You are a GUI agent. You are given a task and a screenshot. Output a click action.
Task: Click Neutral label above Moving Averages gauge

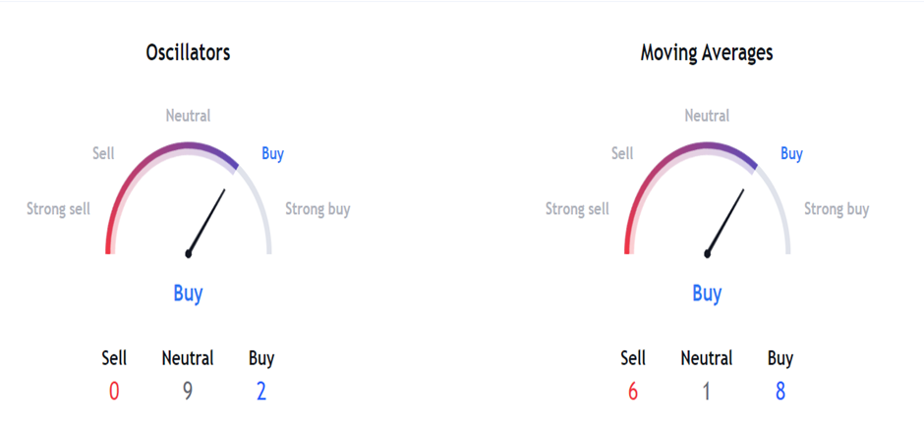click(x=707, y=116)
